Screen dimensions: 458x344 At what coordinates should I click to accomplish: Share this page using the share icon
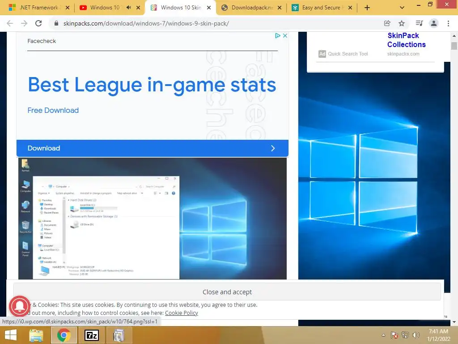pos(387,23)
